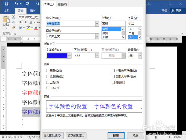The image size is (186, 140).
Task: Open the 文件 File menu
Action: pyautogui.click(x=7, y=10)
